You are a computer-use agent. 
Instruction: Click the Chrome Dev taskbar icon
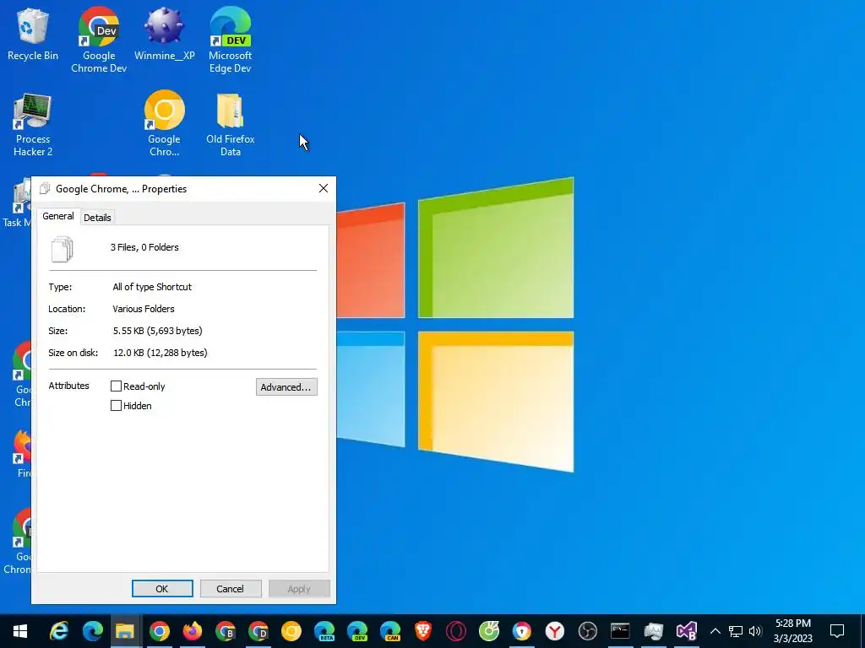[258, 631]
